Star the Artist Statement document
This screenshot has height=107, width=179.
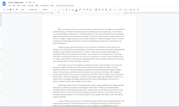[x=27, y=3]
